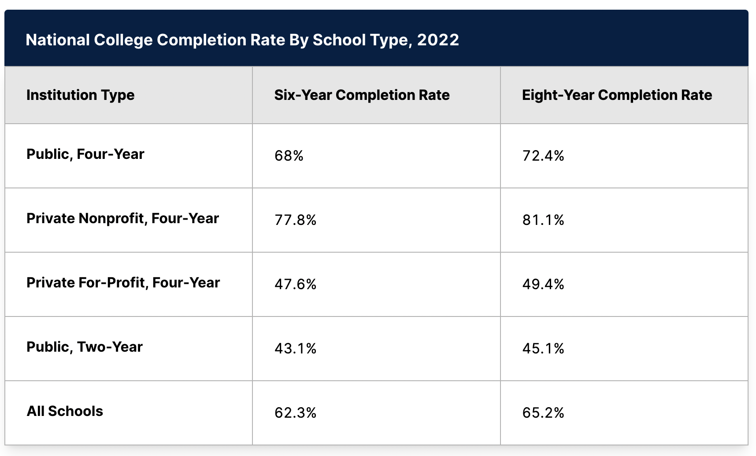Click the year 2022 in the title
This screenshot has width=756, height=456.
[x=438, y=40]
